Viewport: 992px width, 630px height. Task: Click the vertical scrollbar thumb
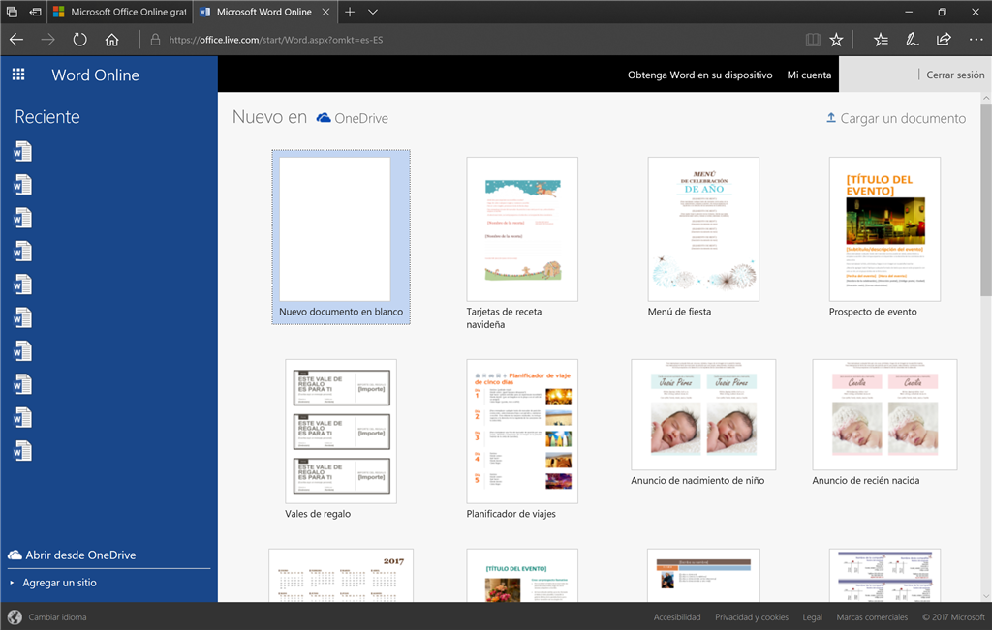point(985,199)
